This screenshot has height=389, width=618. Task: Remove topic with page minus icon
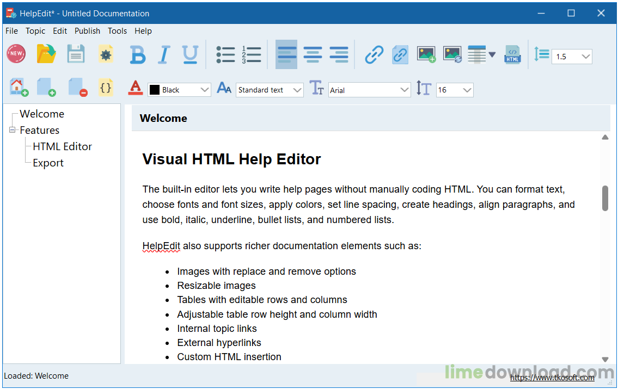point(77,88)
